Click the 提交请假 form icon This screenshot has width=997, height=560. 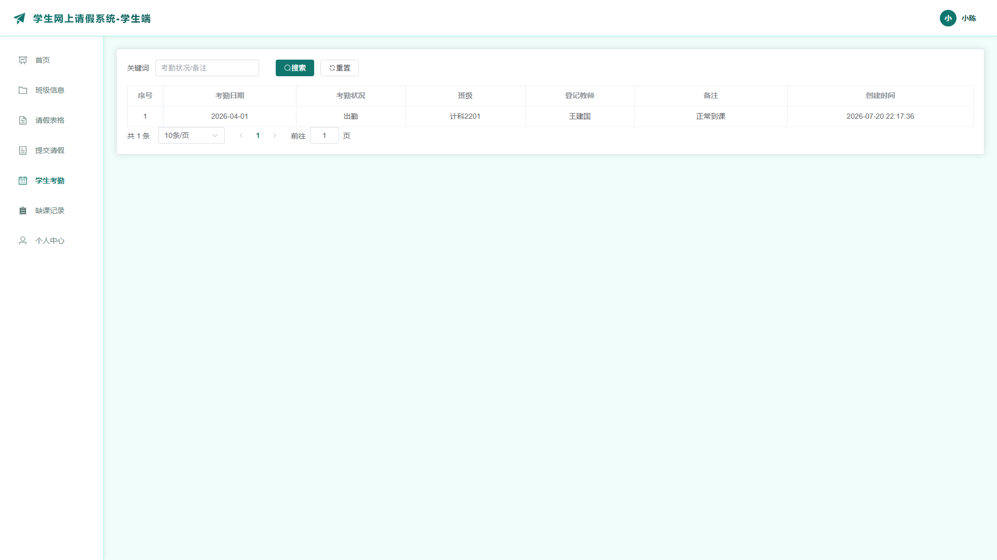coord(23,150)
